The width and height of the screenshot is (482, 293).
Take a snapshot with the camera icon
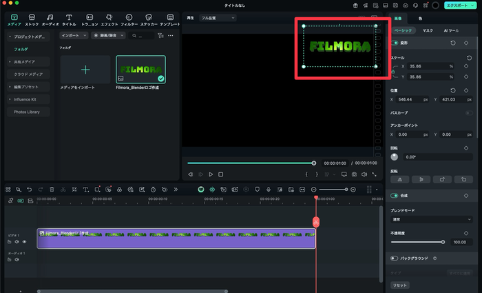point(354,174)
